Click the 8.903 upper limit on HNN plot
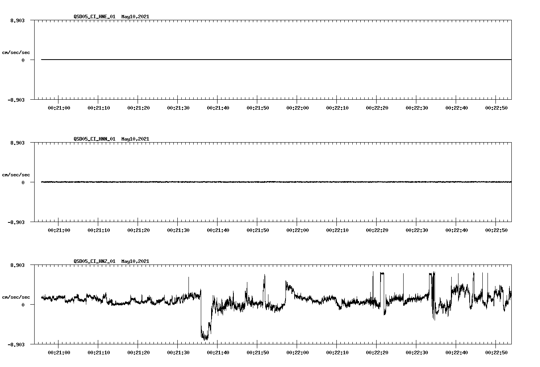 (x=17, y=143)
